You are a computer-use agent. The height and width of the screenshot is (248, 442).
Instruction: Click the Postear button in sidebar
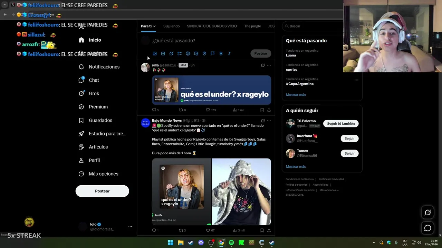tap(102, 191)
